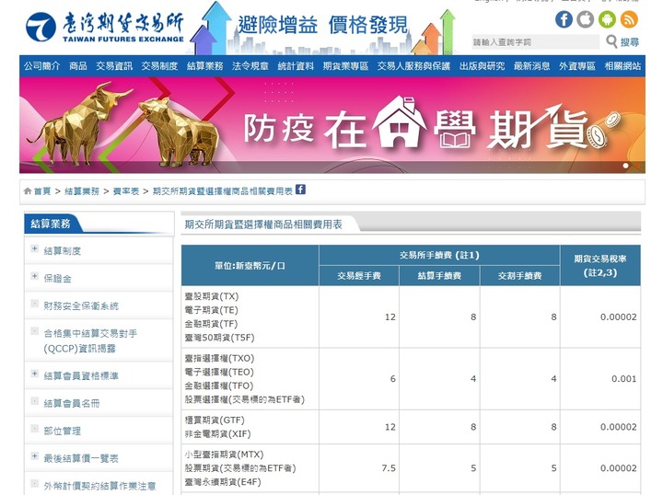Click the 交割手續費 column header
This screenshot has height=495, width=663.
pos(519,276)
